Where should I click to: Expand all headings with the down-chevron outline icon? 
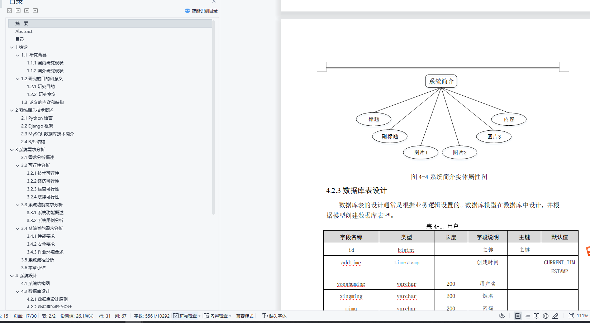(10, 11)
